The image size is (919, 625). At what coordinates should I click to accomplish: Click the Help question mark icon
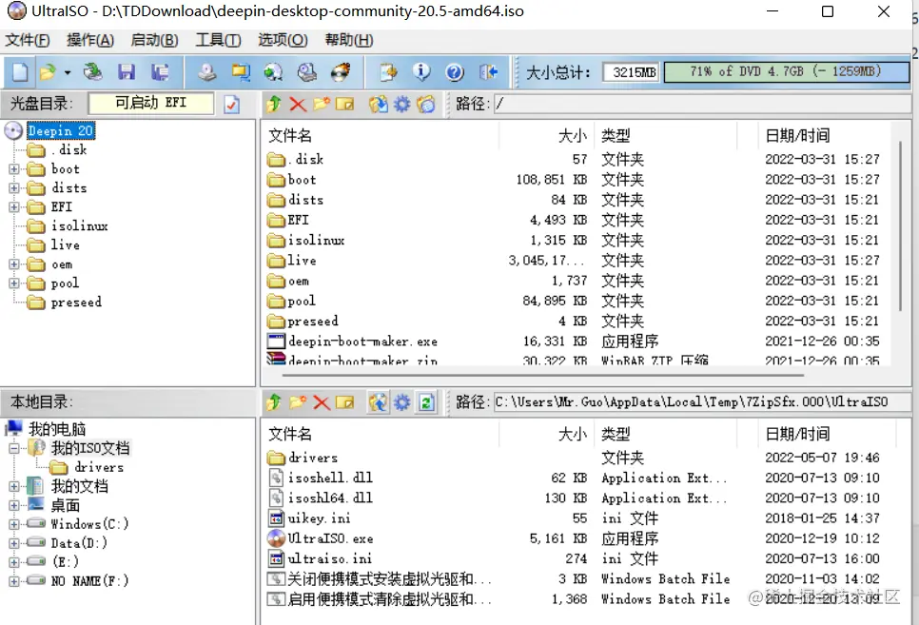[x=454, y=72]
